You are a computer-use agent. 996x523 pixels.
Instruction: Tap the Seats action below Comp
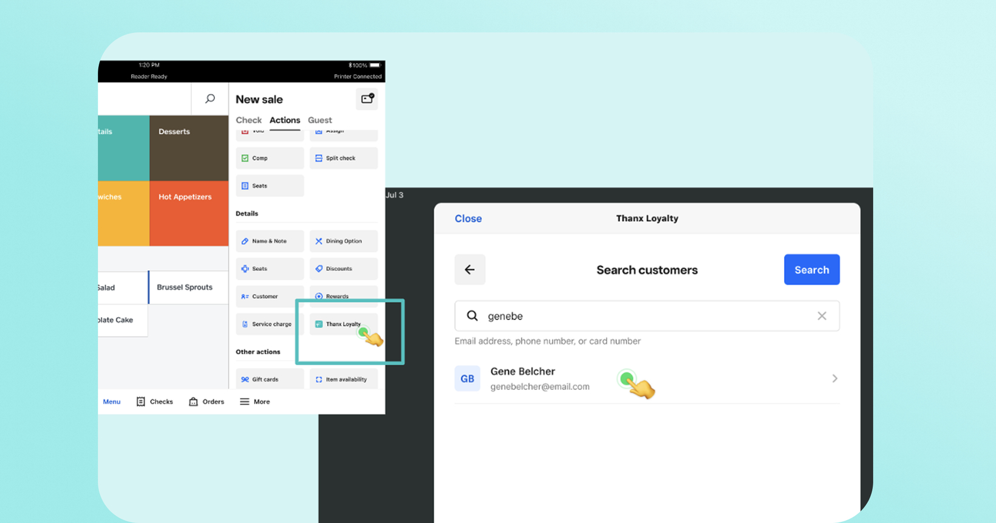click(x=270, y=186)
